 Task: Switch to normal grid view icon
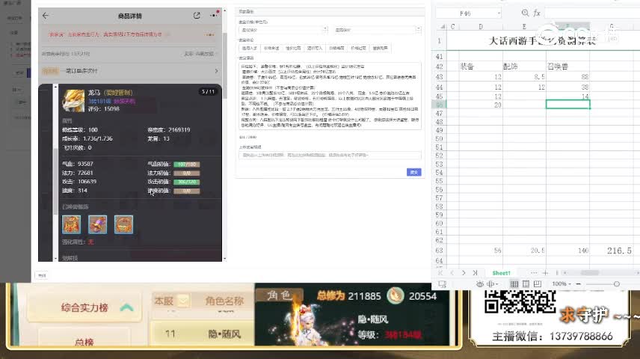pyautogui.click(x=514, y=284)
